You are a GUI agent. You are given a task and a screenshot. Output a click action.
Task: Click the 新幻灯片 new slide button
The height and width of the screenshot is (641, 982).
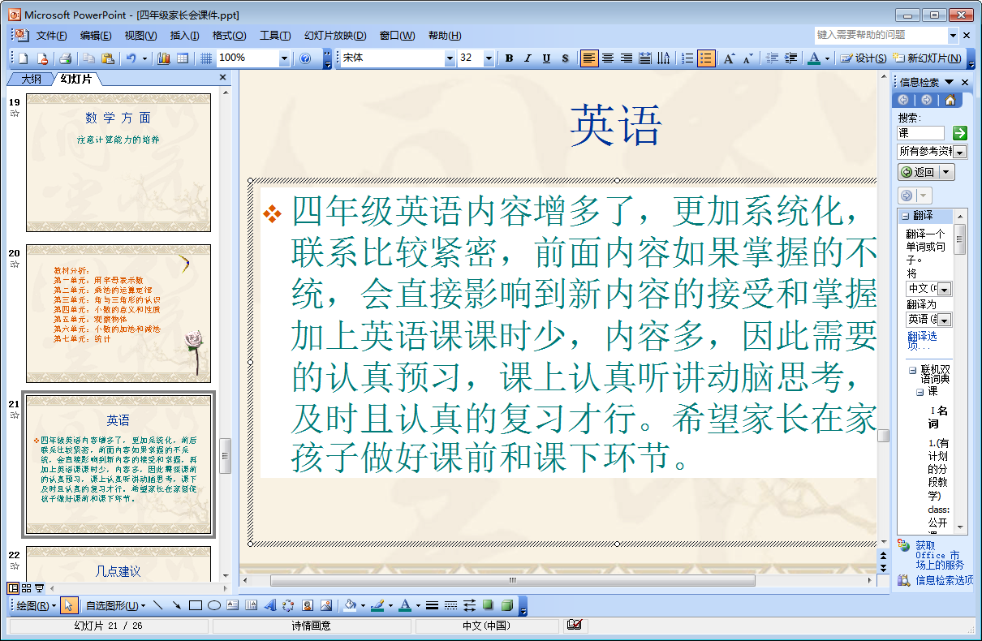pos(927,58)
